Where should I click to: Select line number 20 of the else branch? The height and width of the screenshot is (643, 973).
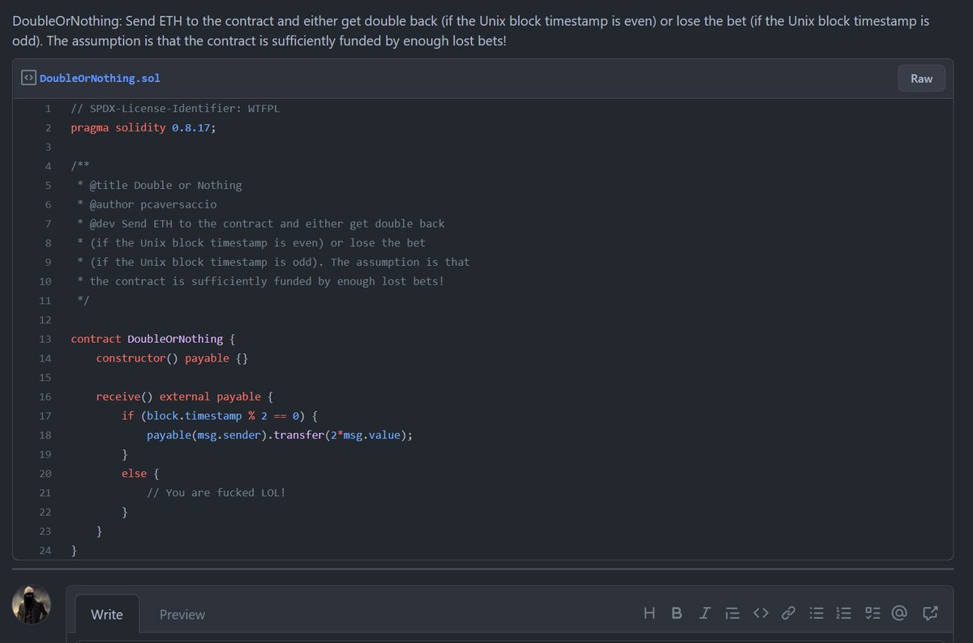point(45,474)
